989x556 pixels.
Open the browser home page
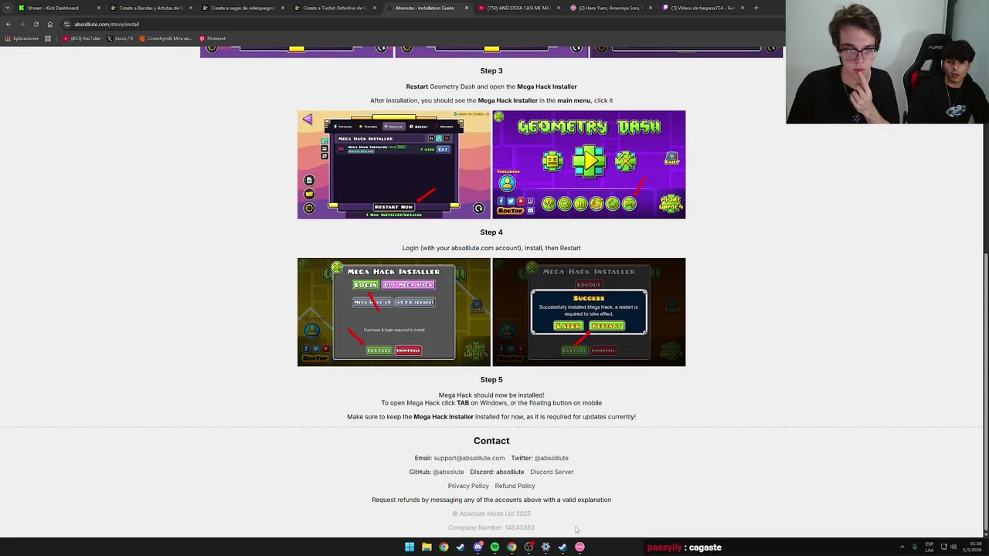pyautogui.click(x=50, y=24)
